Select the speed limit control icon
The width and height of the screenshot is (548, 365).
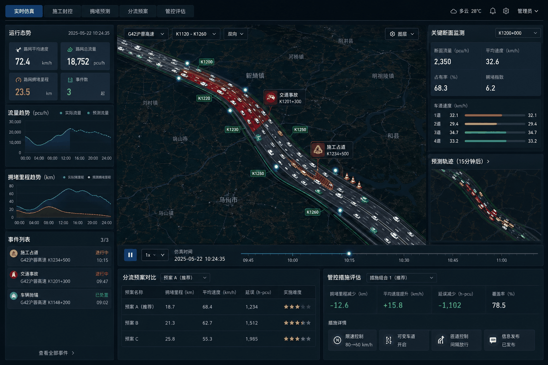point(337,340)
